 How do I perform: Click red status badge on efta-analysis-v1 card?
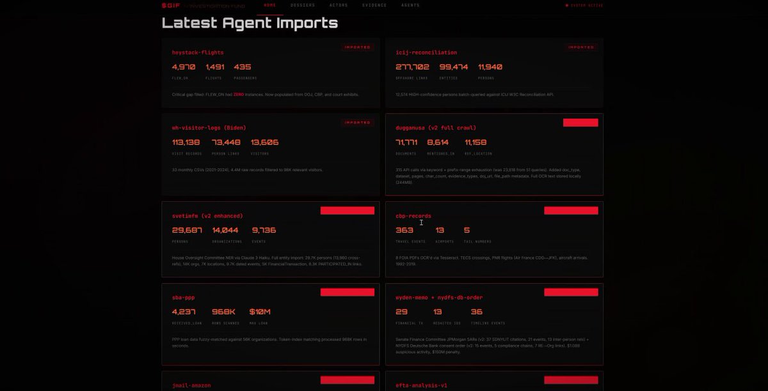[571, 379]
